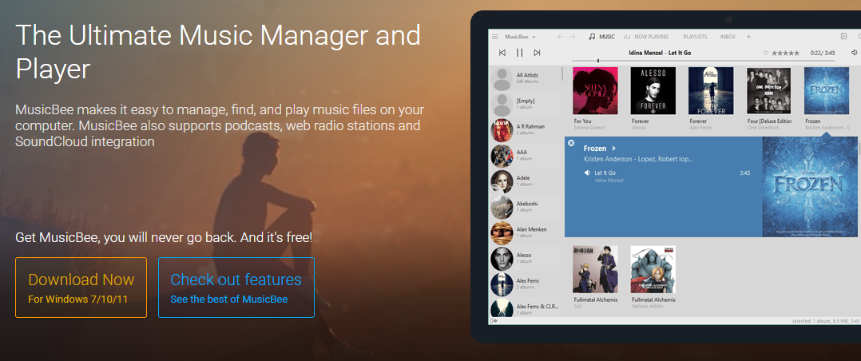Screen dimensions: 861x361
Task: Select Akeboshi in the artist list
Action: 525,207
